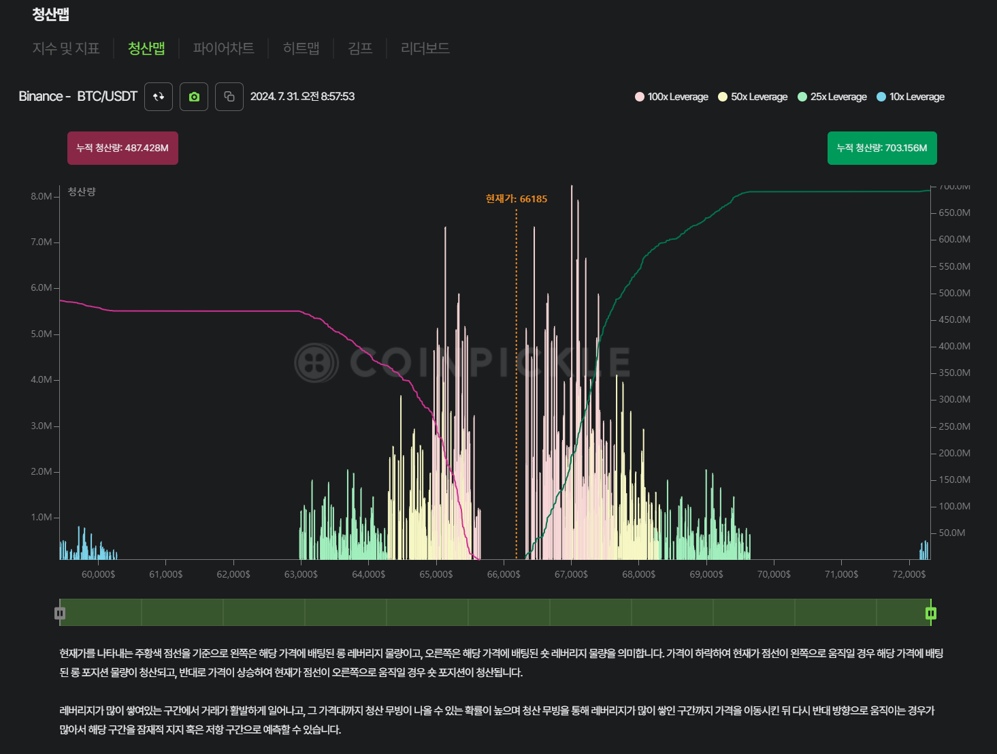Toggle the 10x Leverage legend entry
The height and width of the screenshot is (754, 997).
[x=910, y=97]
